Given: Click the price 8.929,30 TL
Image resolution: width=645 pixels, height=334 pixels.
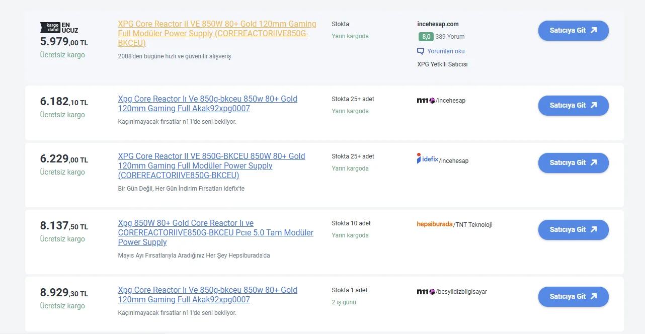Looking at the screenshot, I should [x=64, y=293].
